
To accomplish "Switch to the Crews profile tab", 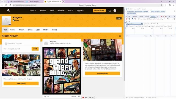I will (30, 30).
